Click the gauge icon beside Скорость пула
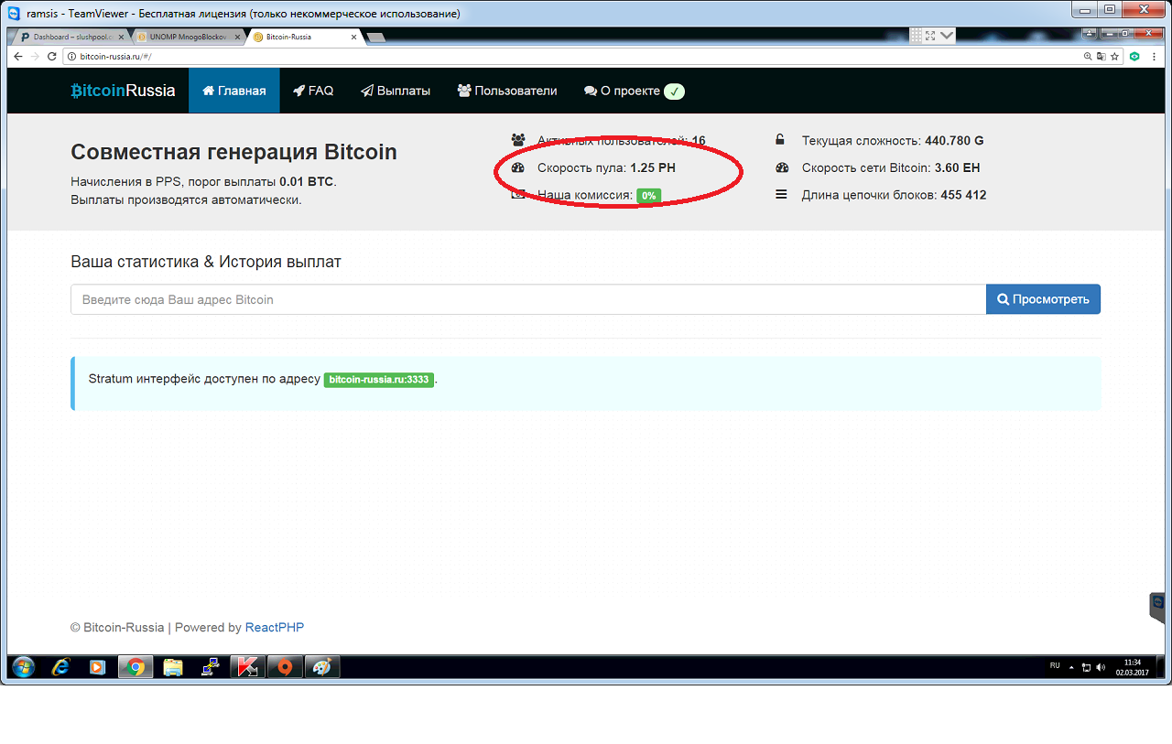 point(518,168)
